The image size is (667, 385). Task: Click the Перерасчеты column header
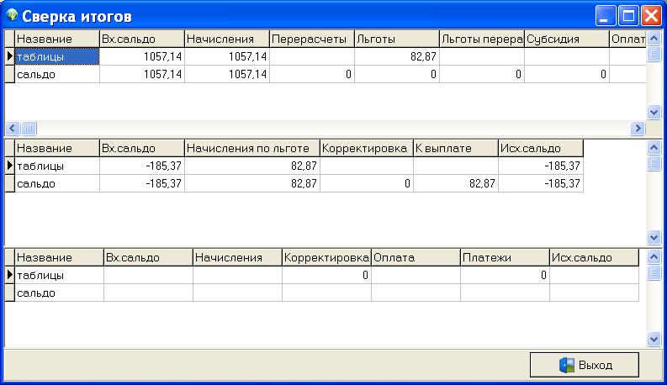pyautogui.click(x=311, y=40)
